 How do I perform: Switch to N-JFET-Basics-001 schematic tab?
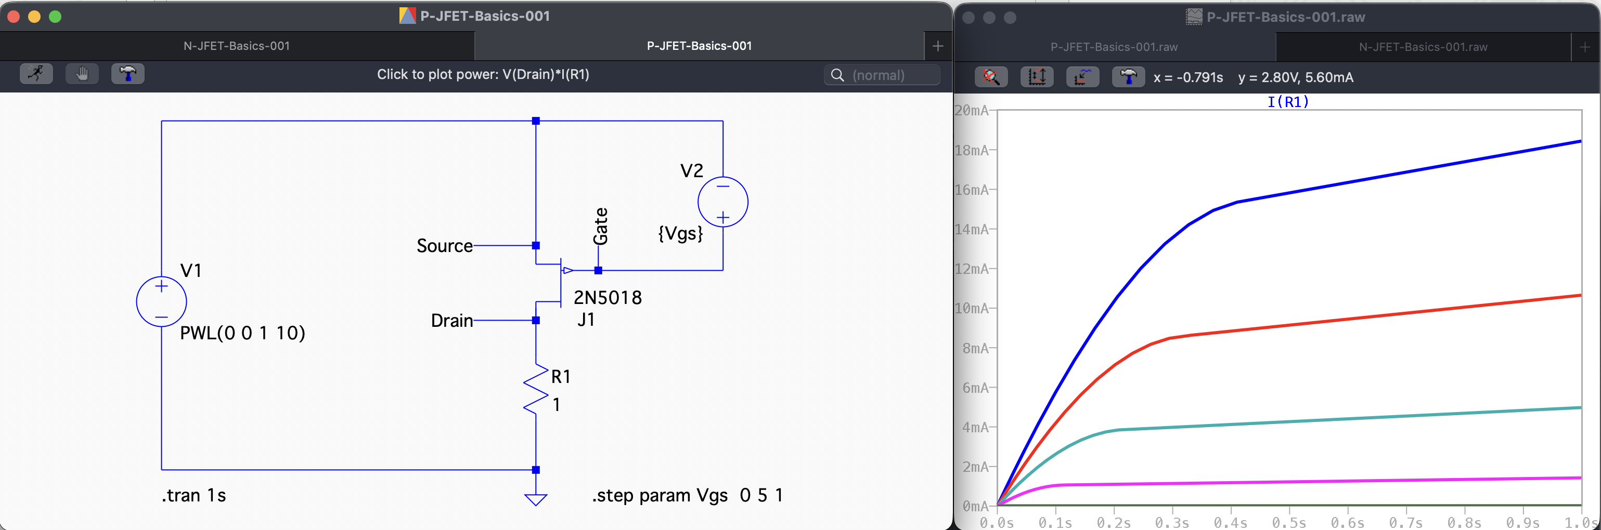(237, 46)
